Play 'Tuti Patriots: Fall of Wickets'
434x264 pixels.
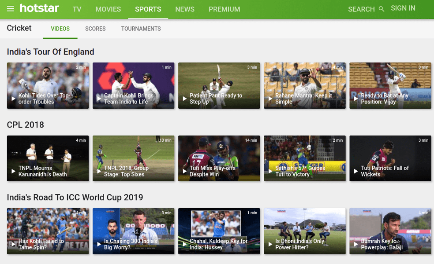[x=390, y=158]
